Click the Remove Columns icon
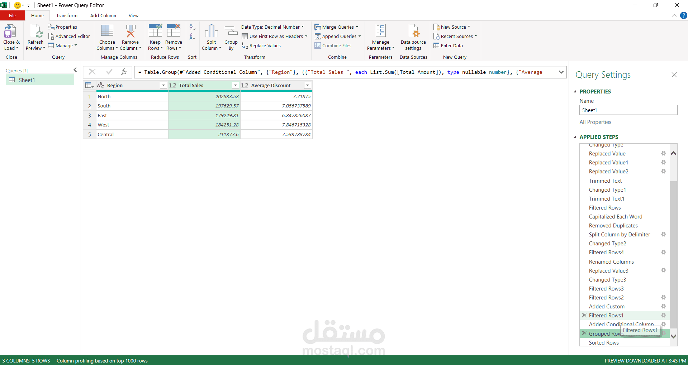The width and height of the screenshot is (688, 365). [130, 31]
